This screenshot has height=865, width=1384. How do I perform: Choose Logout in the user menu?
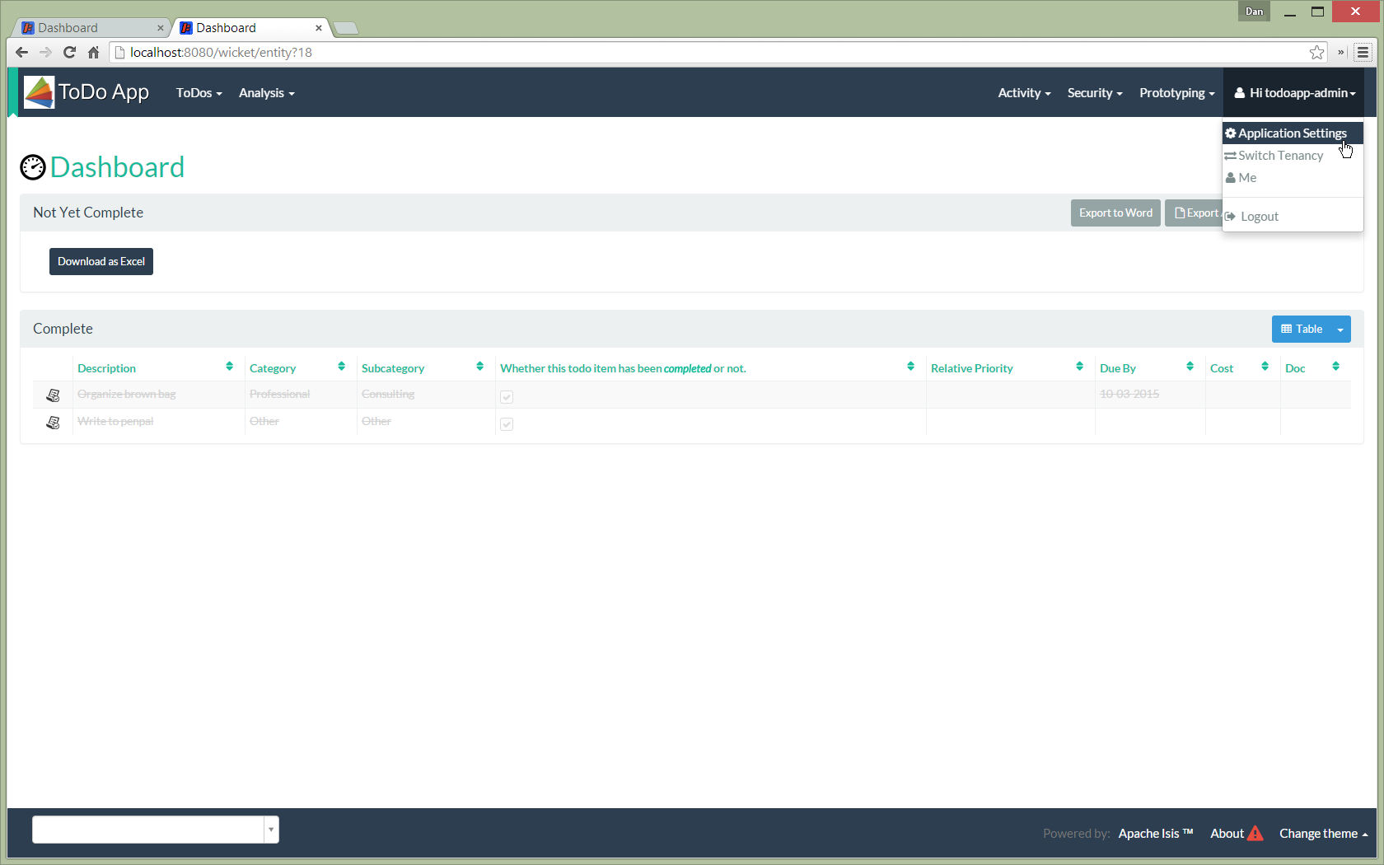coord(1259,217)
